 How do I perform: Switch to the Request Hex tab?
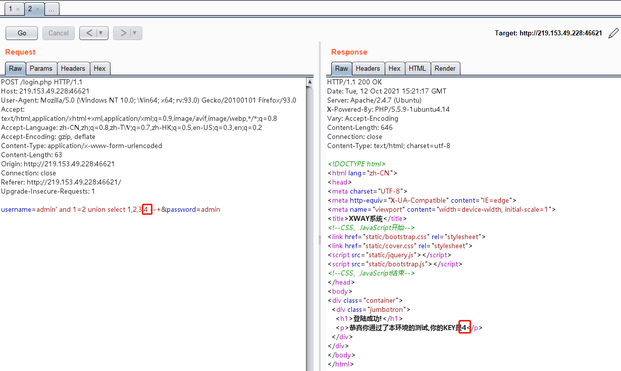pos(100,68)
